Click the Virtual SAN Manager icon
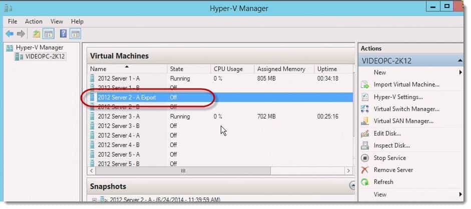The image size is (471, 209). (365, 121)
